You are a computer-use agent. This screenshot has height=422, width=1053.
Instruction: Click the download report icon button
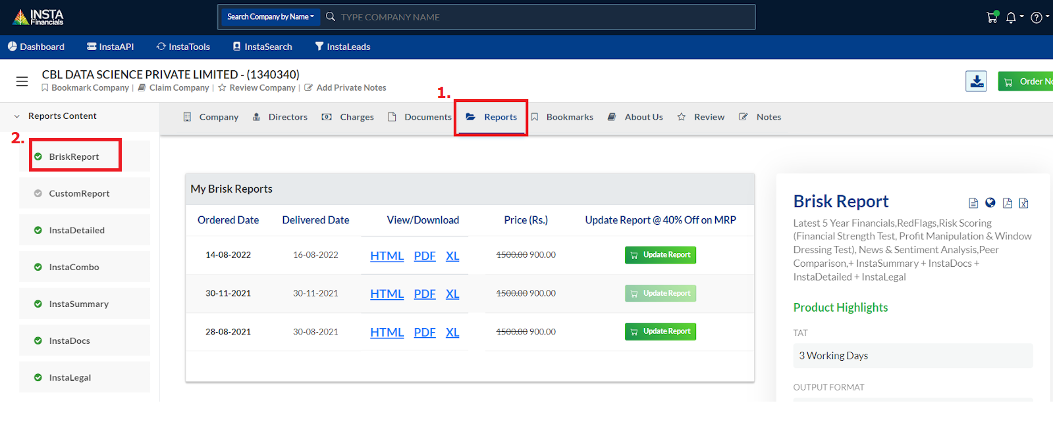click(x=976, y=81)
